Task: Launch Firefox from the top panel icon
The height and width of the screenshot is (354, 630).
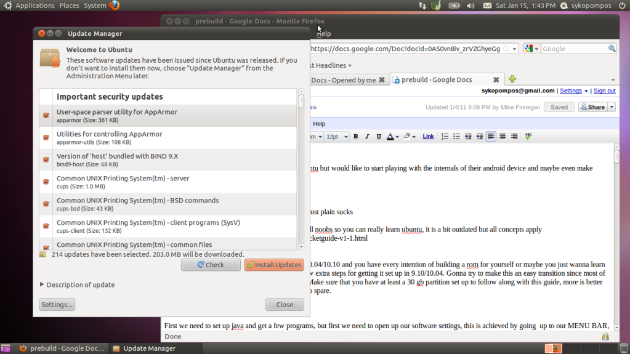Action: pyautogui.click(x=115, y=5)
